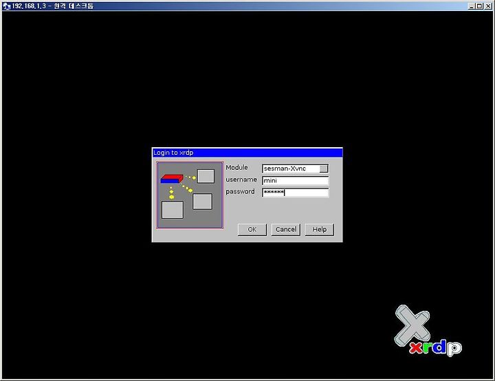Confirm login with OK button
This screenshot has height=381, width=495.
pos(252,230)
